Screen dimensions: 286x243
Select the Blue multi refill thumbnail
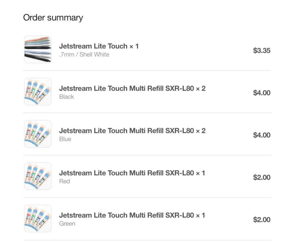[38, 134]
